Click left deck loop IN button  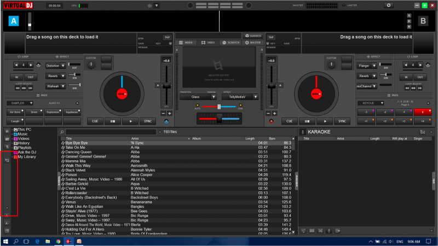tap(16, 77)
